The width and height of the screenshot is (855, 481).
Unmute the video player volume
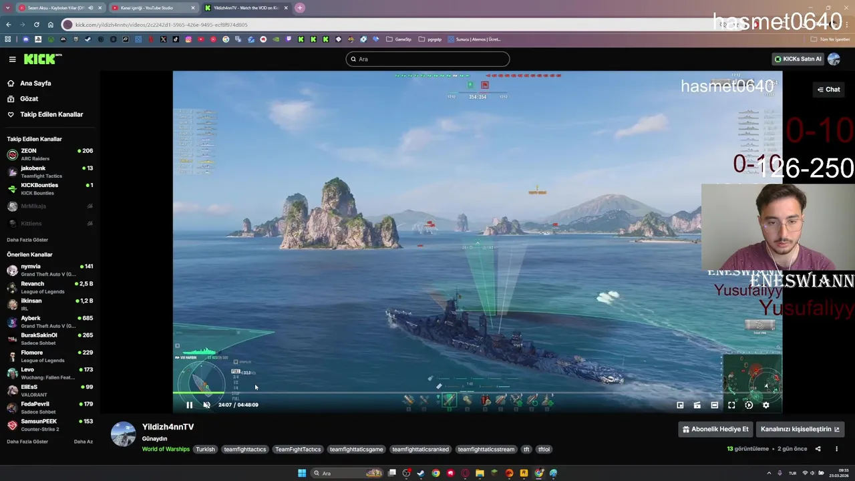[x=206, y=405]
